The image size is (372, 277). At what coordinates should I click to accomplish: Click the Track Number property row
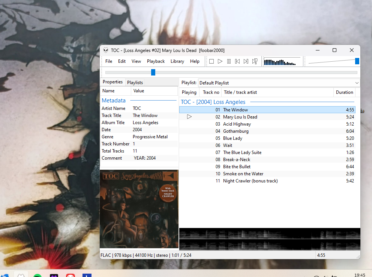point(139,144)
